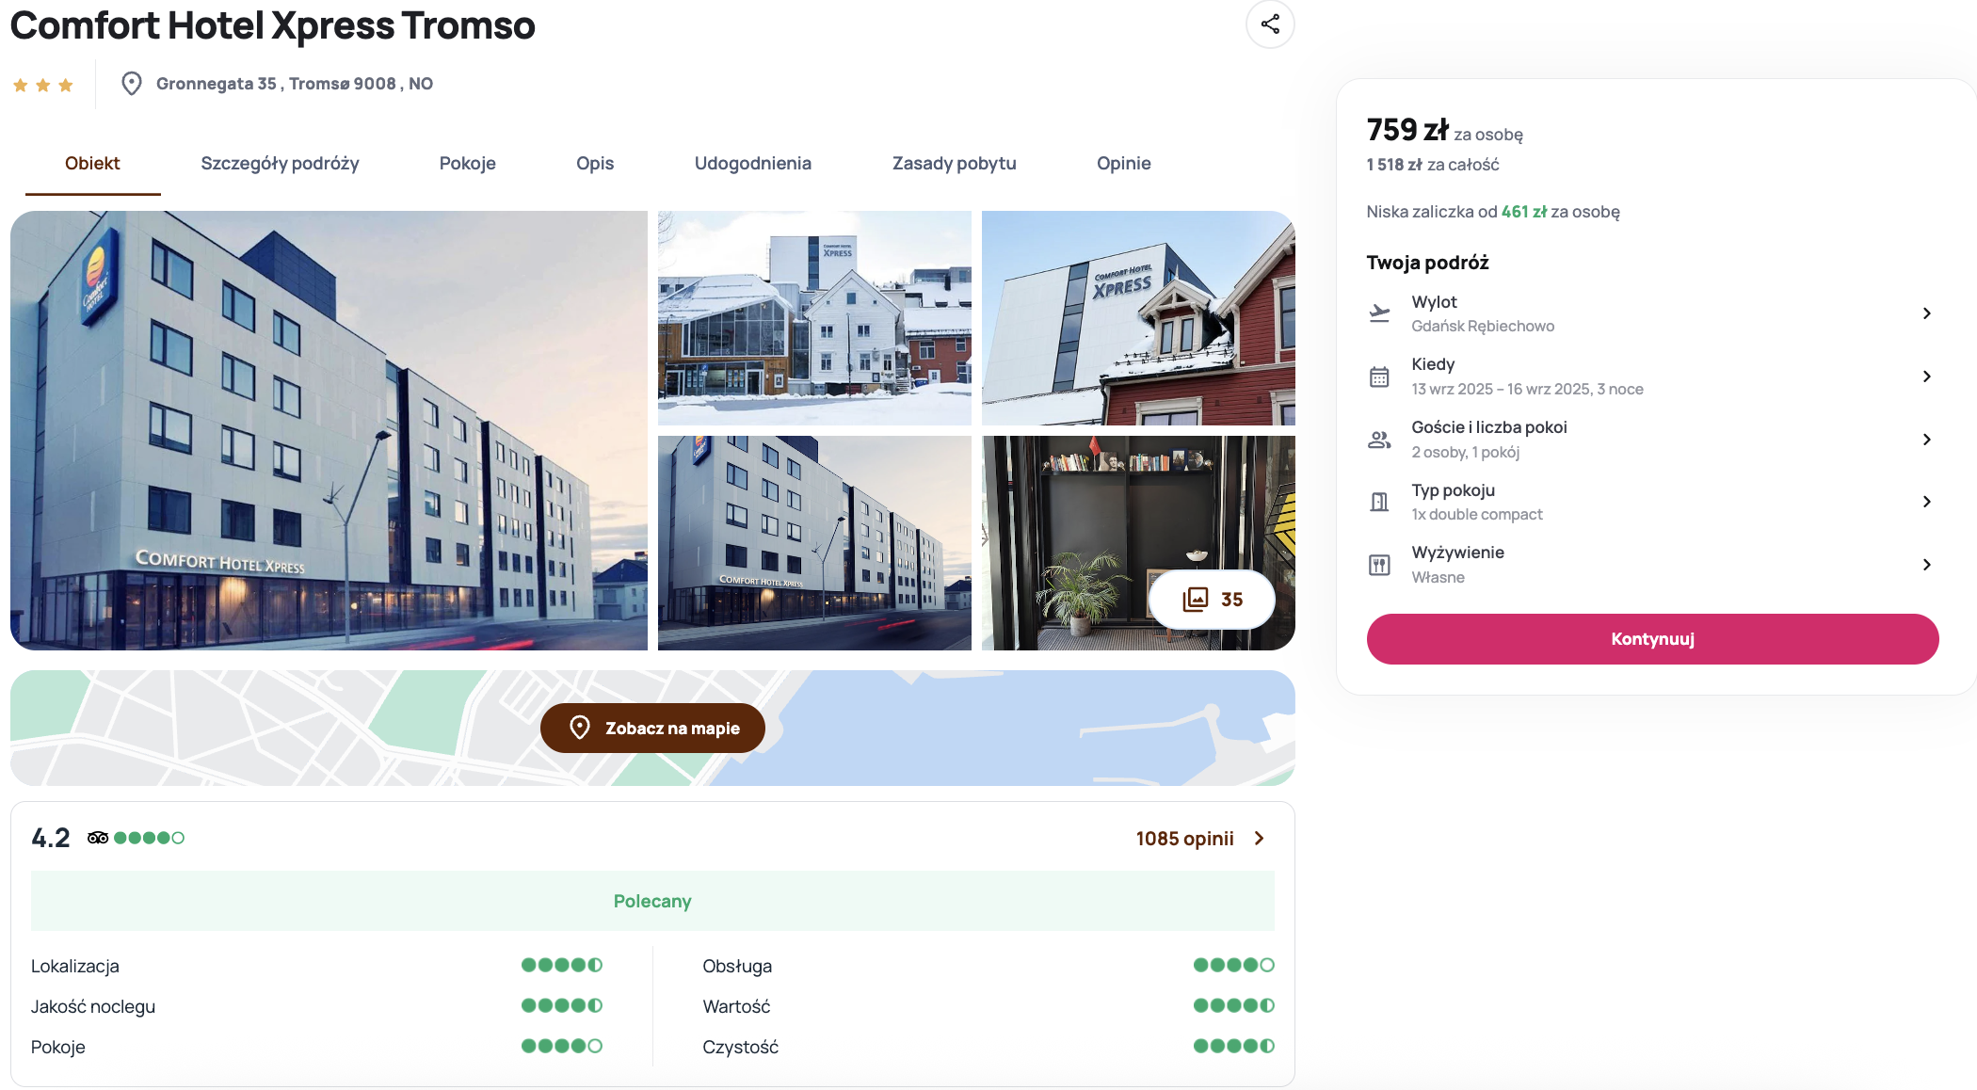Click the Jakość noclegu rating bubbles
The image size is (1977, 1090).
(562, 1005)
